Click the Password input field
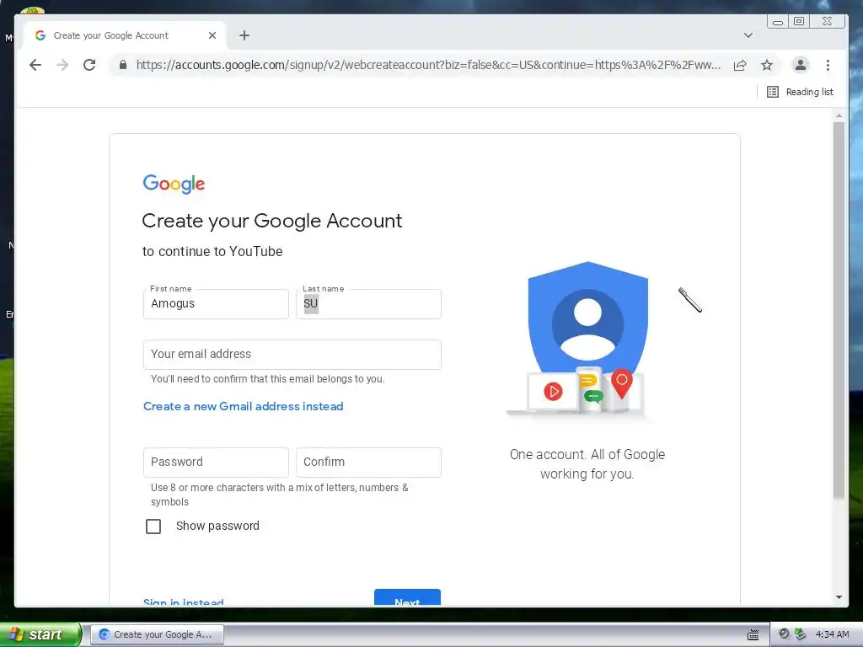The image size is (863, 647). pos(216,463)
